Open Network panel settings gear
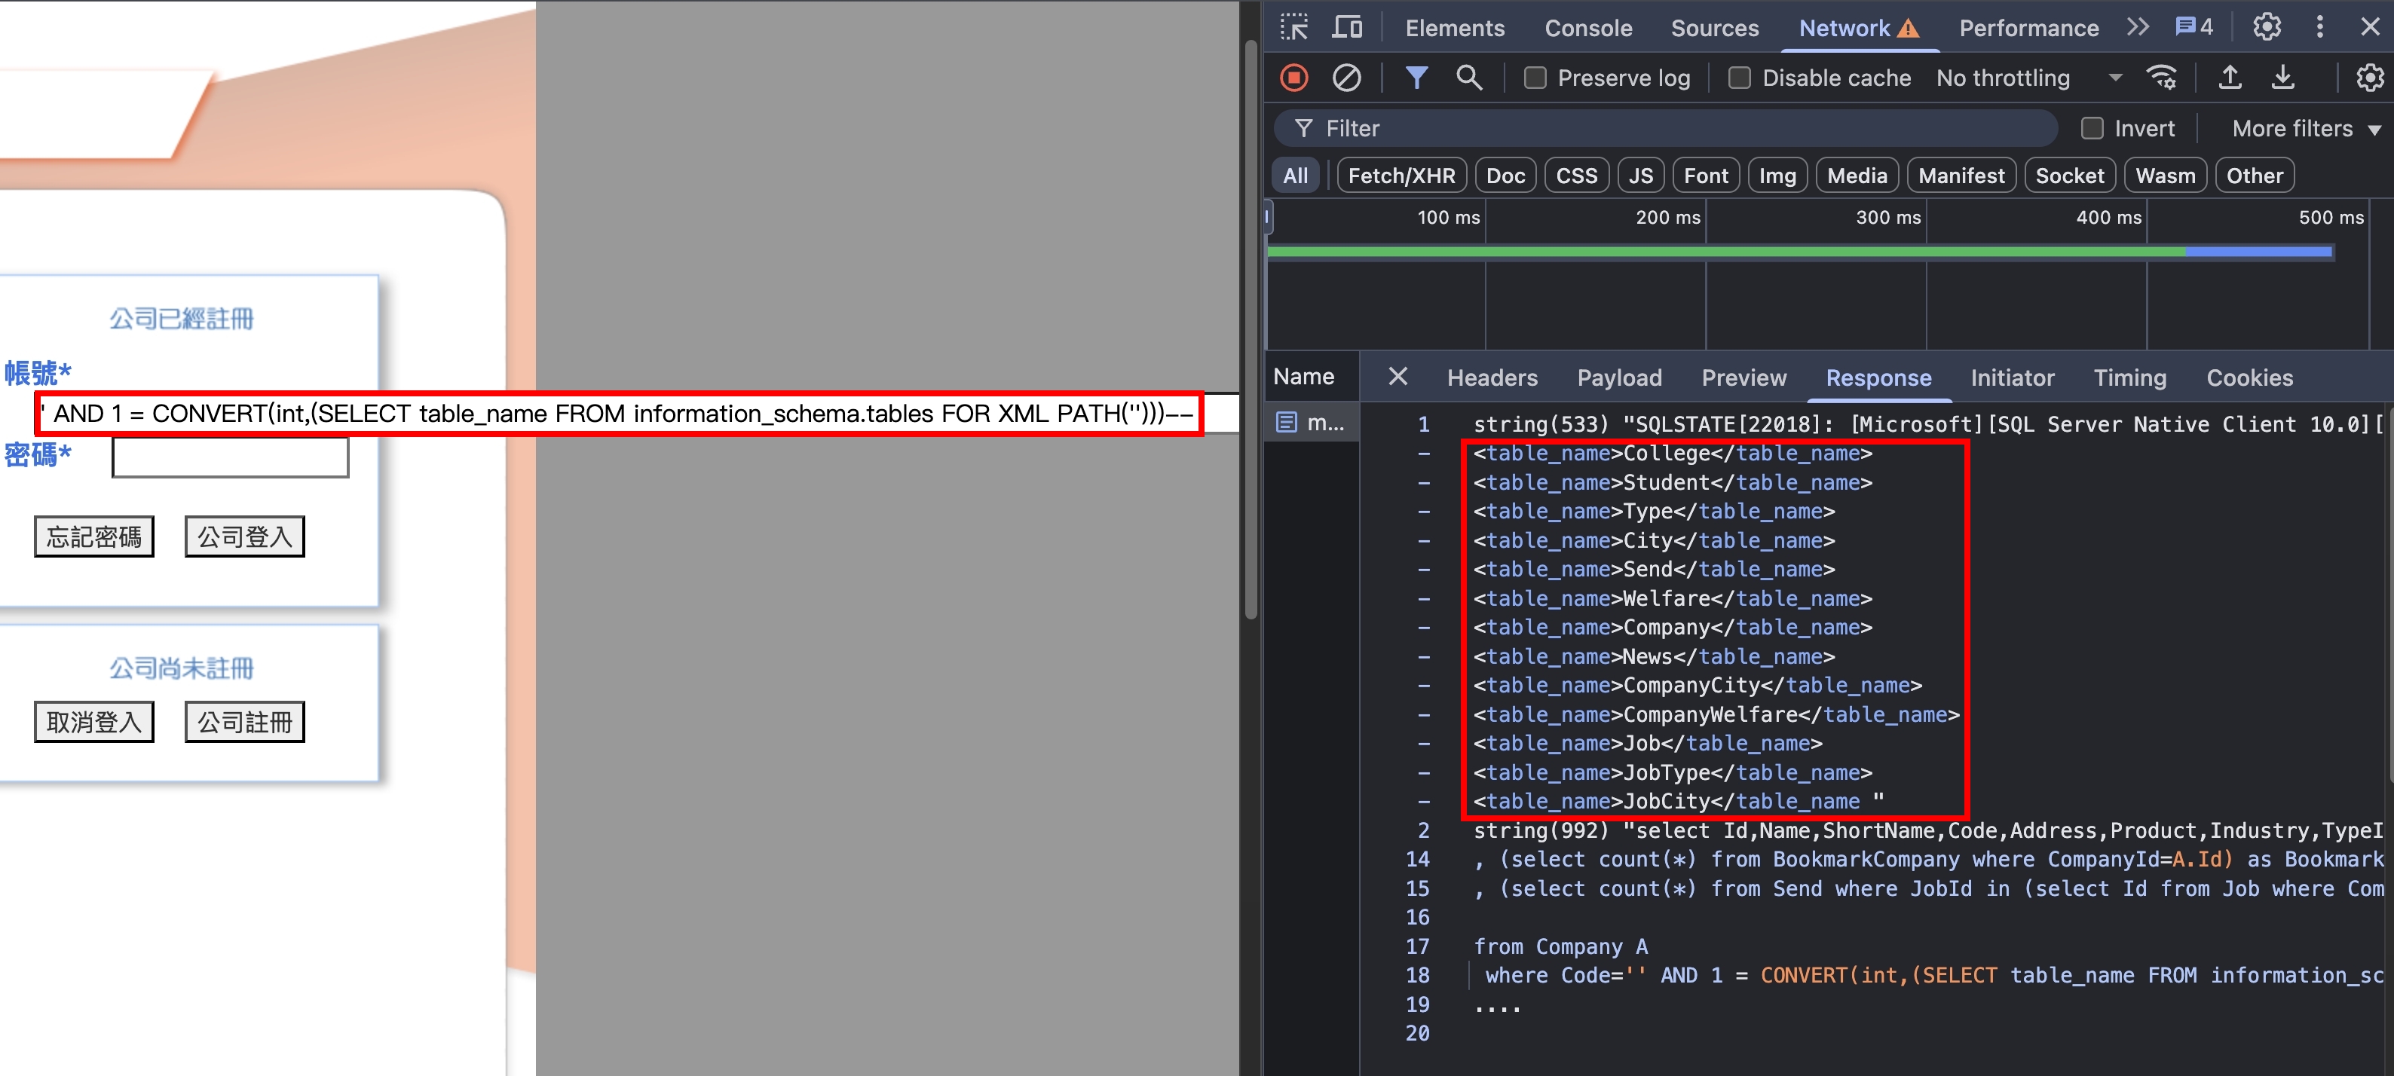Viewport: 2394px width, 1076px height. pos(2370,78)
